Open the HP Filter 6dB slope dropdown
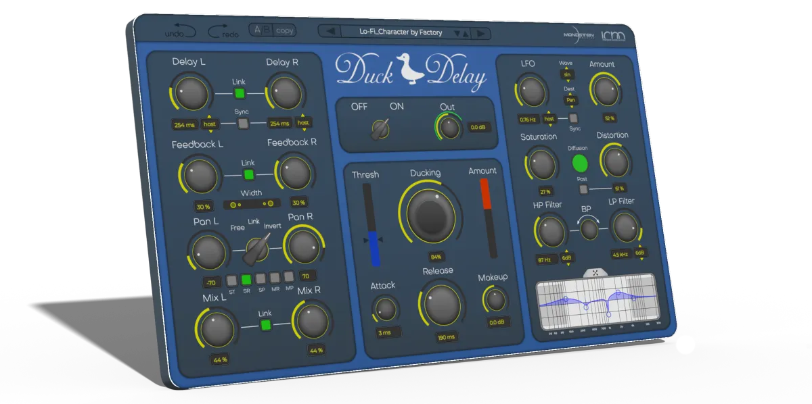 [x=567, y=257]
